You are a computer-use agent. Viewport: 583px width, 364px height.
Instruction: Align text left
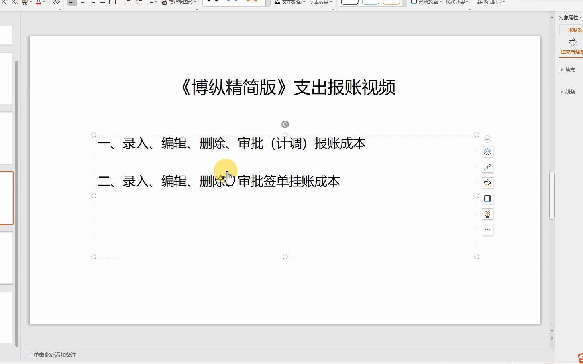click(72, 2)
